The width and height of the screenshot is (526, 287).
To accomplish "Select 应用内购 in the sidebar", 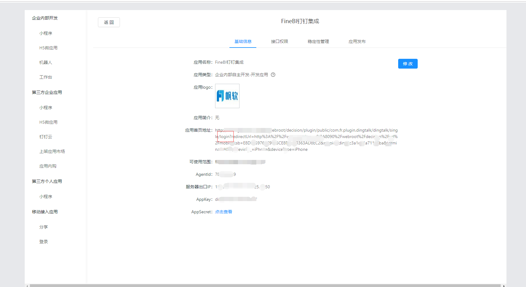I will coord(48,166).
